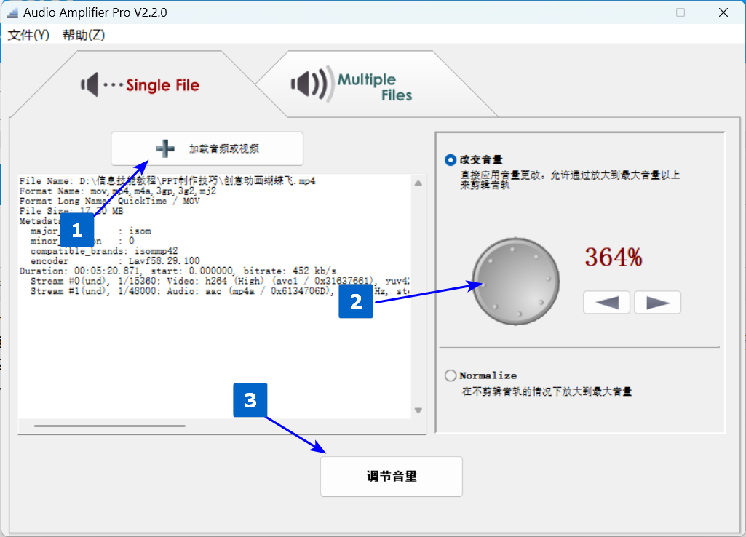Close the Audio Amplifier Pro window
746x537 pixels.
(x=723, y=12)
